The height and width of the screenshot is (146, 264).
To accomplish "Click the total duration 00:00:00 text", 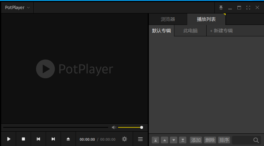I will coord(108,140).
